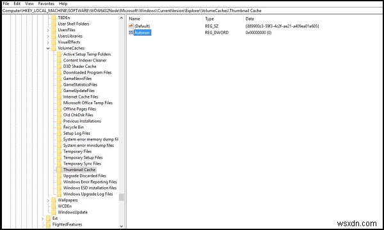Click the GameNewsFiles folder icon

click(59, 79)
